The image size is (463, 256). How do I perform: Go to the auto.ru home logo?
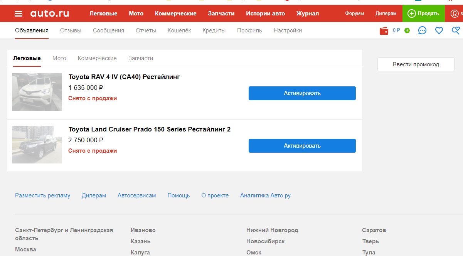point(50,14)
